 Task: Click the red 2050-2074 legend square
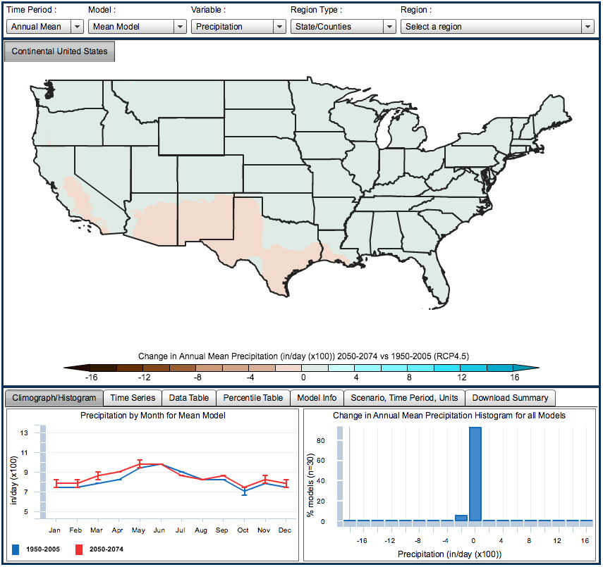coord(79,549)
